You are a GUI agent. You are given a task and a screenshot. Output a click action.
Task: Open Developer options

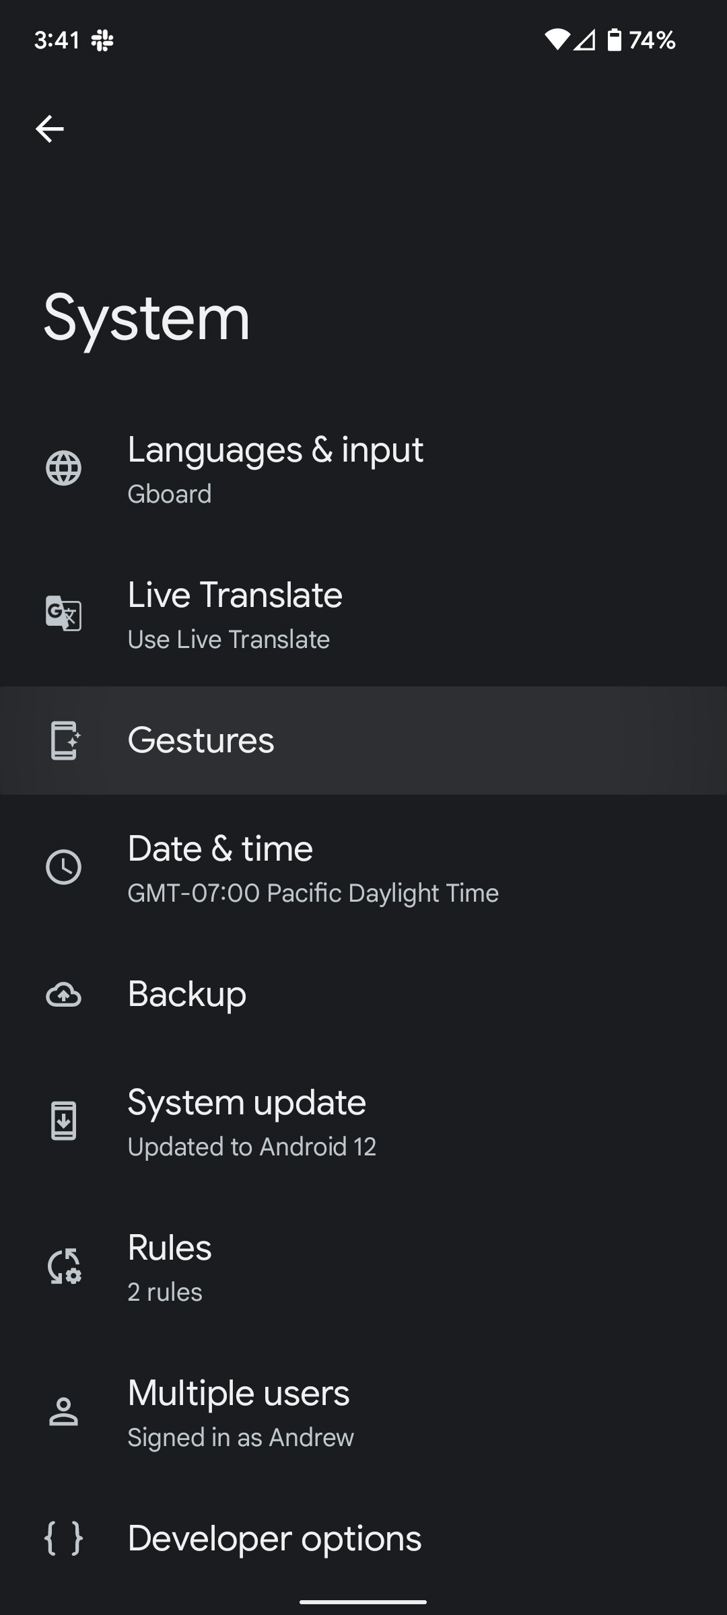click(x=275, y=1538)
